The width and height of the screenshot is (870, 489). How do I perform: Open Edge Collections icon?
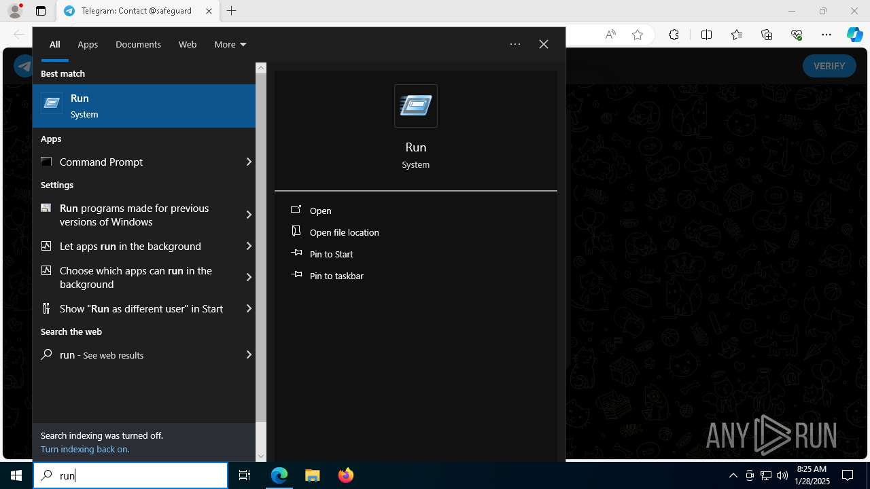point(767,35)
